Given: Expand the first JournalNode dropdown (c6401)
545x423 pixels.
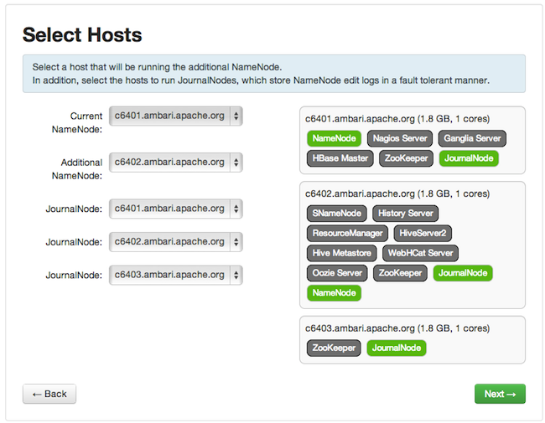Looking at the screenshot, I should coord(175,209).
